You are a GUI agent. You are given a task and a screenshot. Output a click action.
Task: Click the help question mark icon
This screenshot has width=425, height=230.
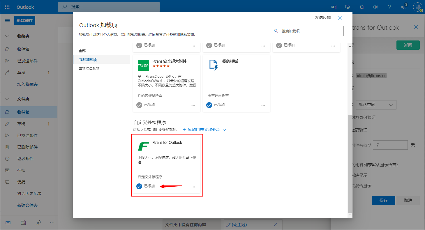[x=390, y=7]
